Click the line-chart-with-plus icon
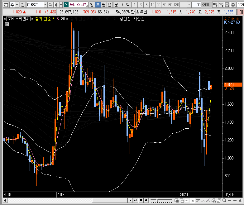Screen dimensions: 244x205 [221, 5]
